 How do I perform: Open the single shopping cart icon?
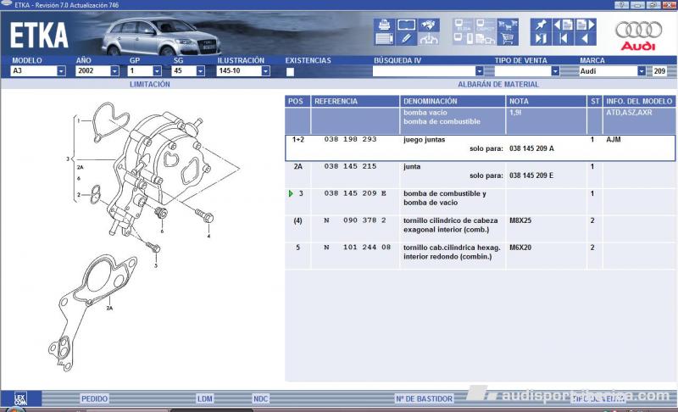coord(508,39)
